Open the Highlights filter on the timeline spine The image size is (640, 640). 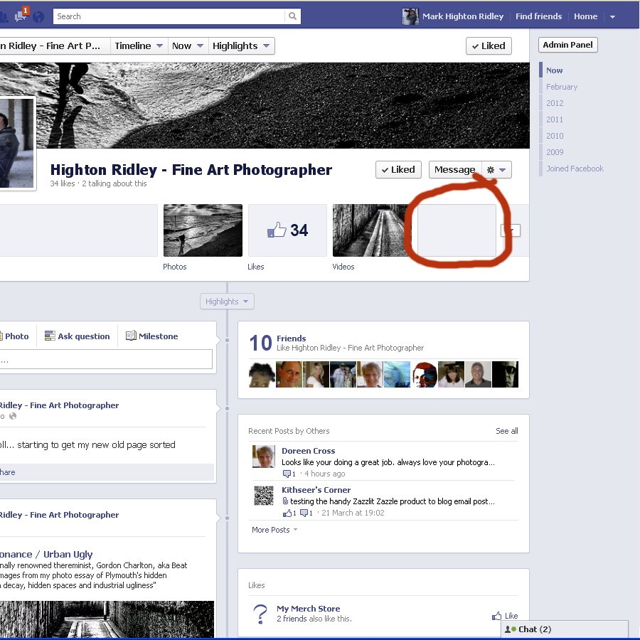point(227,302)
